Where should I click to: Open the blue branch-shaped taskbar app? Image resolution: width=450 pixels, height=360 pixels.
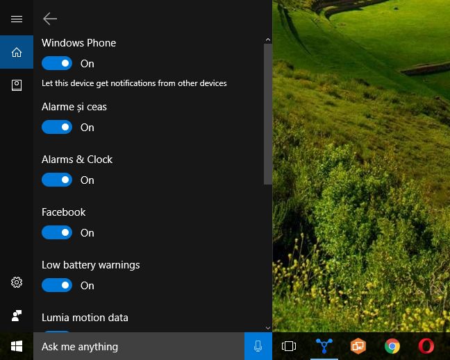point(324,345)
